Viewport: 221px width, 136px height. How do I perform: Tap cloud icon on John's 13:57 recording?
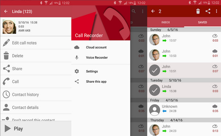click(215, 36)
